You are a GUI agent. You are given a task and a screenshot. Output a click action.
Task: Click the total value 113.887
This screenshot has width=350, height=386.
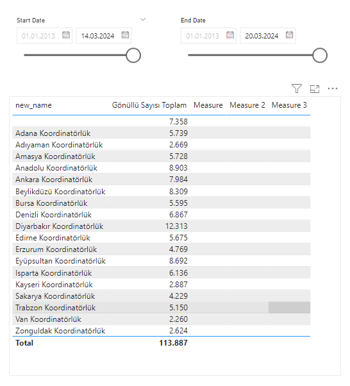[173, 343]
